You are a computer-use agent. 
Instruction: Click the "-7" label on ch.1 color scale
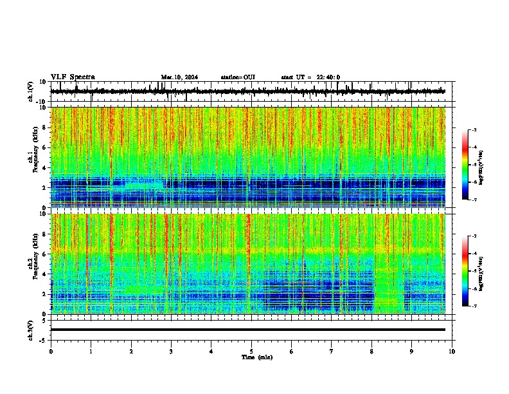pos(474,200)
